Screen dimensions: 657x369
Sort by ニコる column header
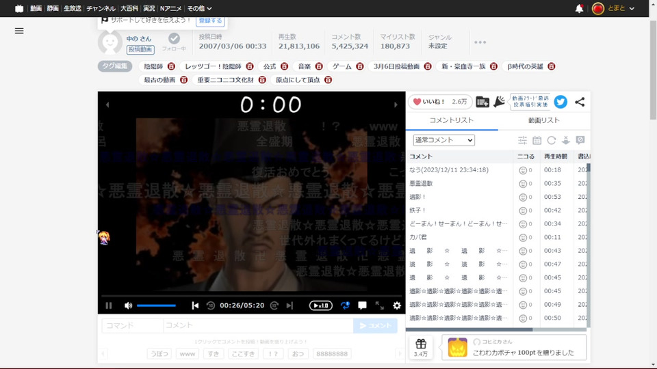pyautogui.click(x=526, y=156)
